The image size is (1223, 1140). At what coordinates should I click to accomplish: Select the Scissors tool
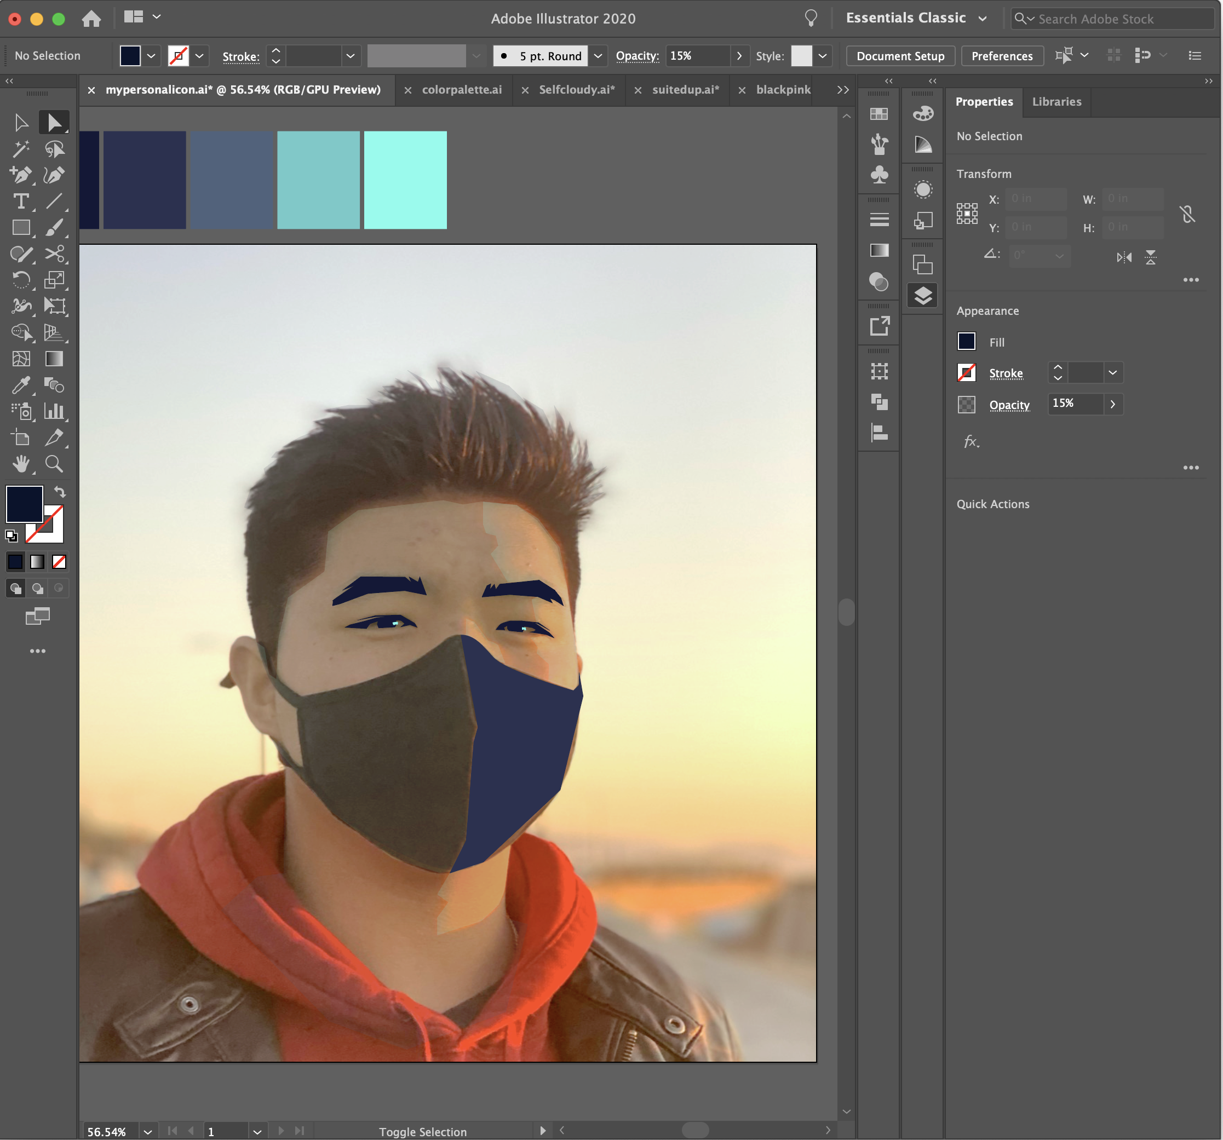54,254
